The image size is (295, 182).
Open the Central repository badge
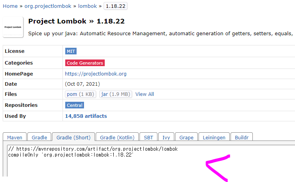tap(75, 105)
